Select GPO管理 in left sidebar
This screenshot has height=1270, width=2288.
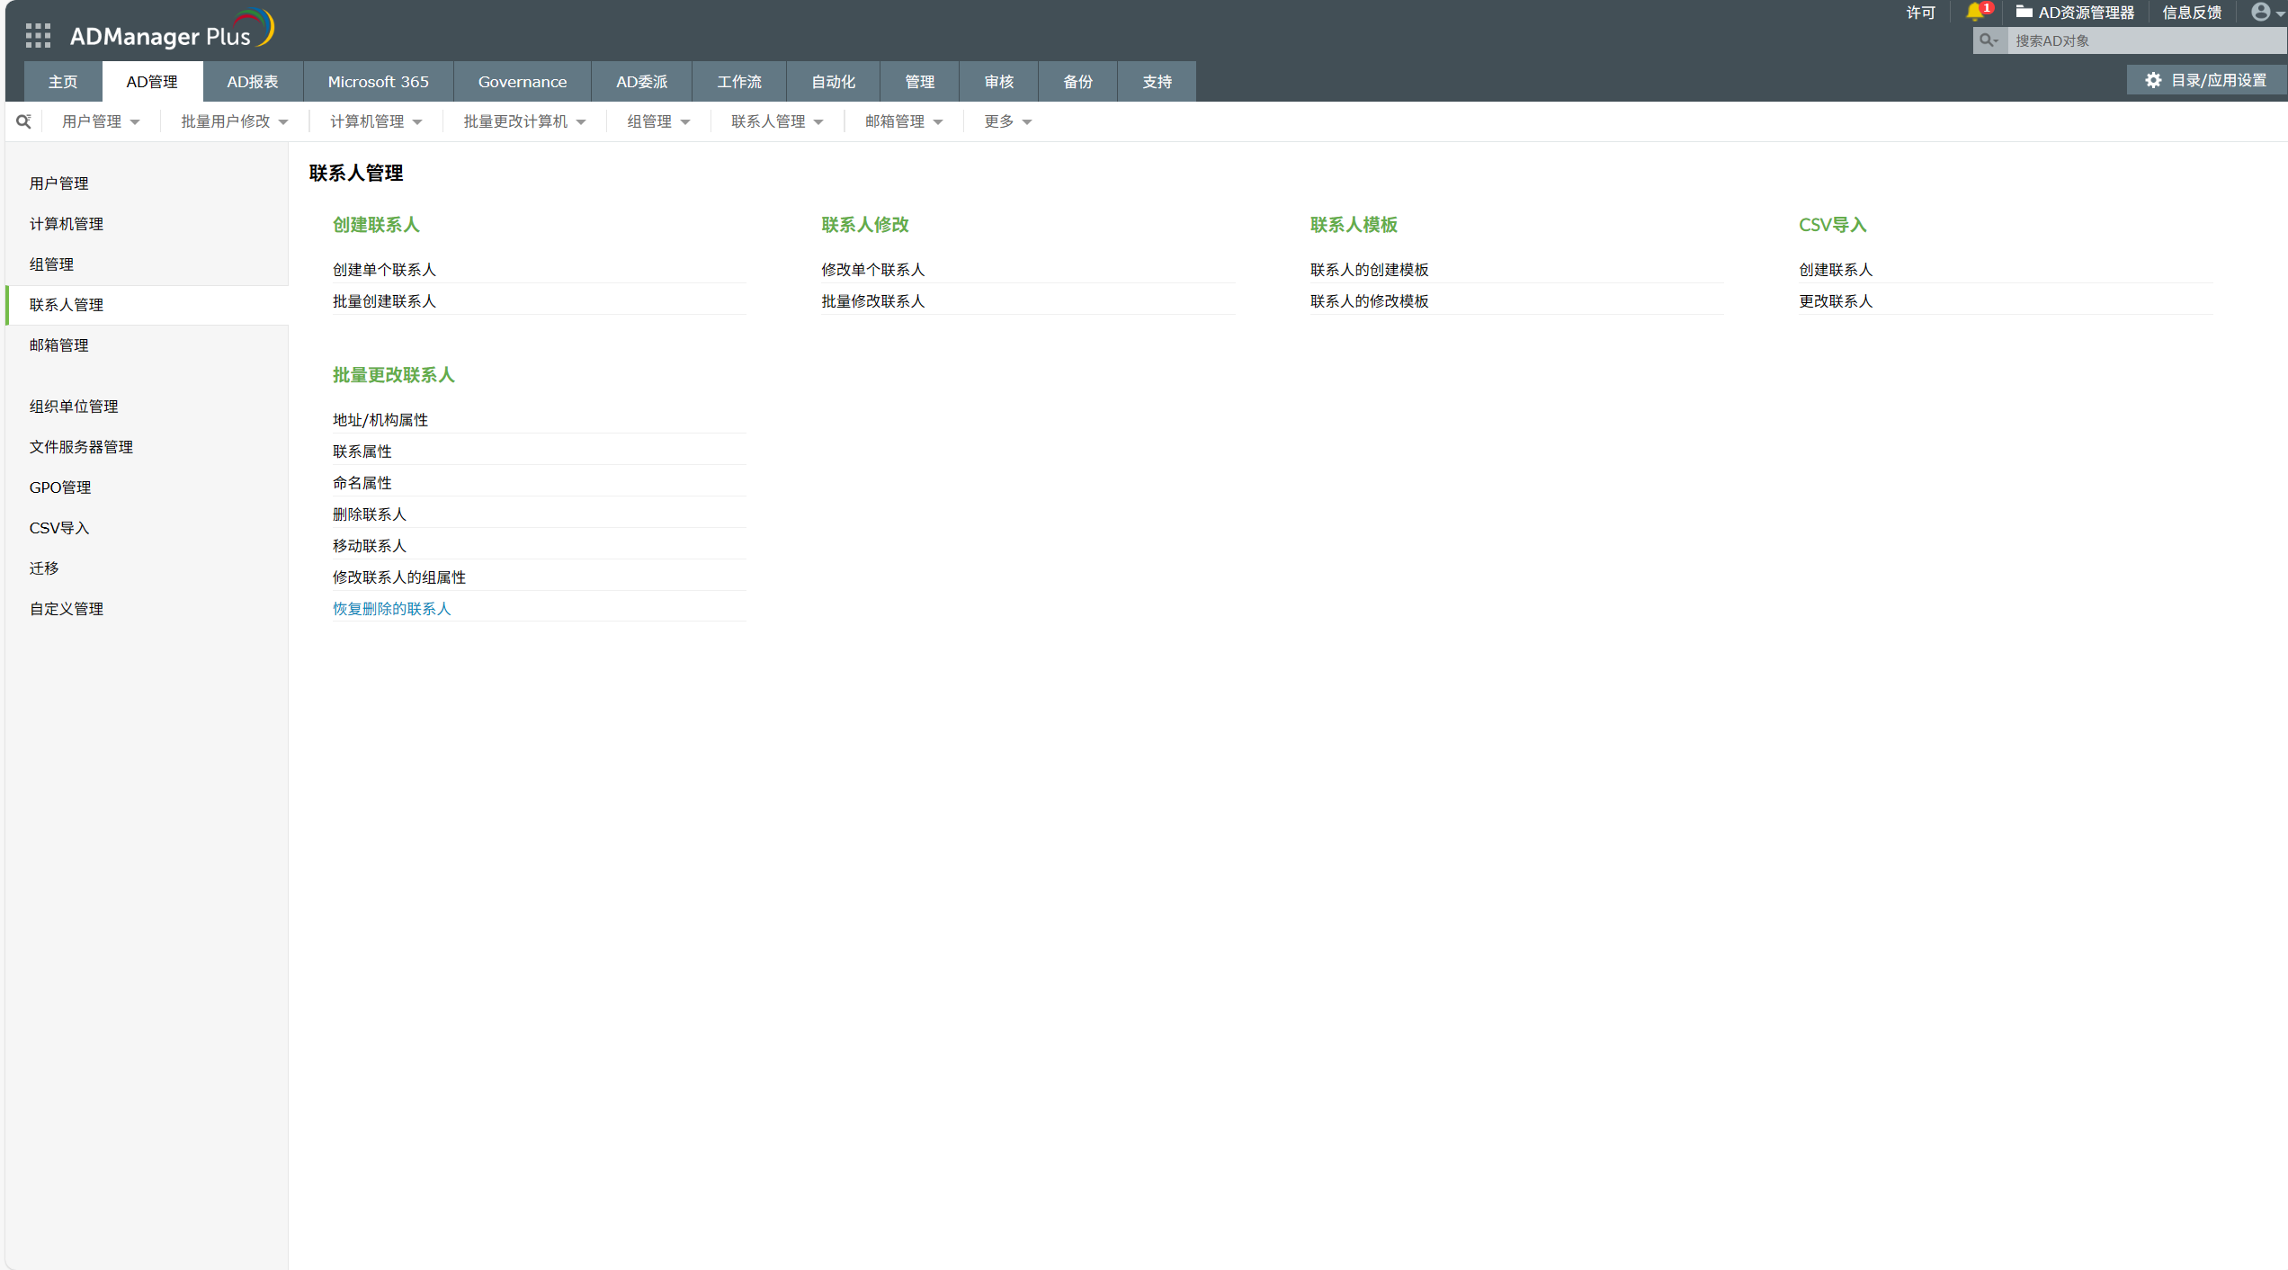click(60, 487)
